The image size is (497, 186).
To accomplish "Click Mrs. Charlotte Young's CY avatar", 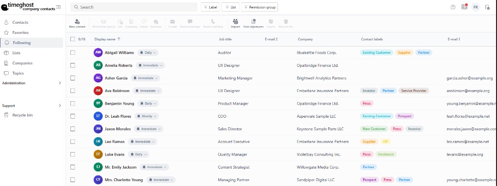I will tap(98, 180).
